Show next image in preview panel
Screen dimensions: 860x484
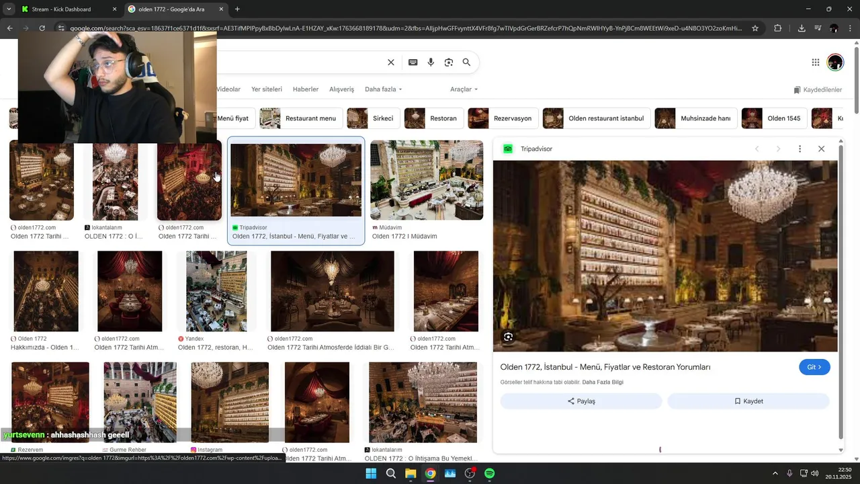click(x=778, y=149)
